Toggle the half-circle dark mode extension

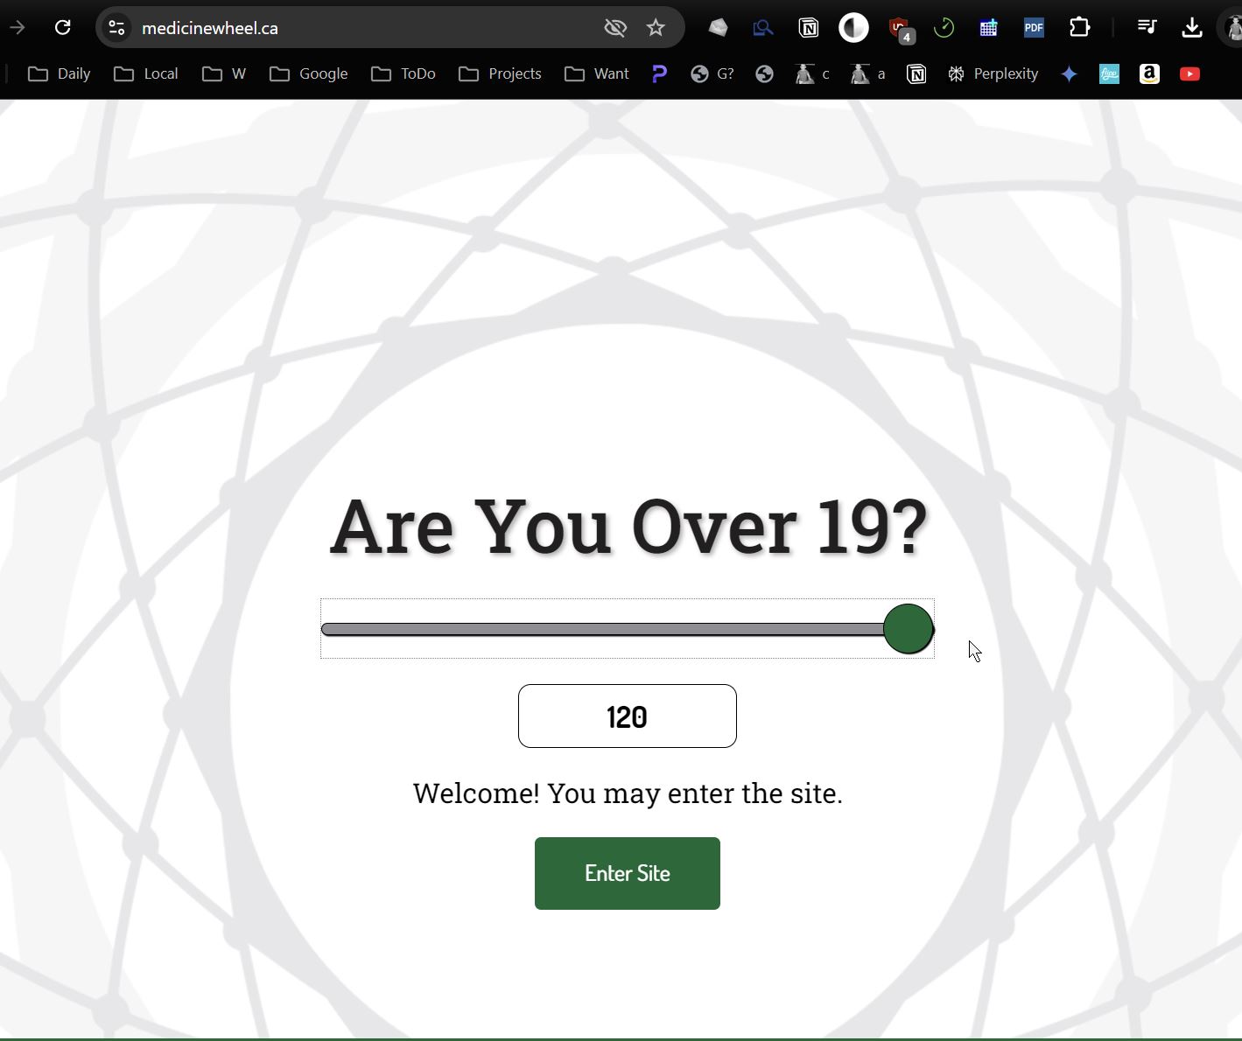click(x=853, y=28)
